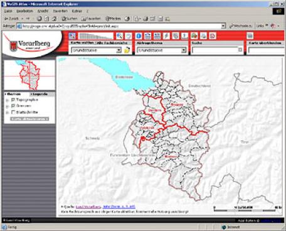Click the blue info identify tool
286x231 pixels.
tap(139, 36)
